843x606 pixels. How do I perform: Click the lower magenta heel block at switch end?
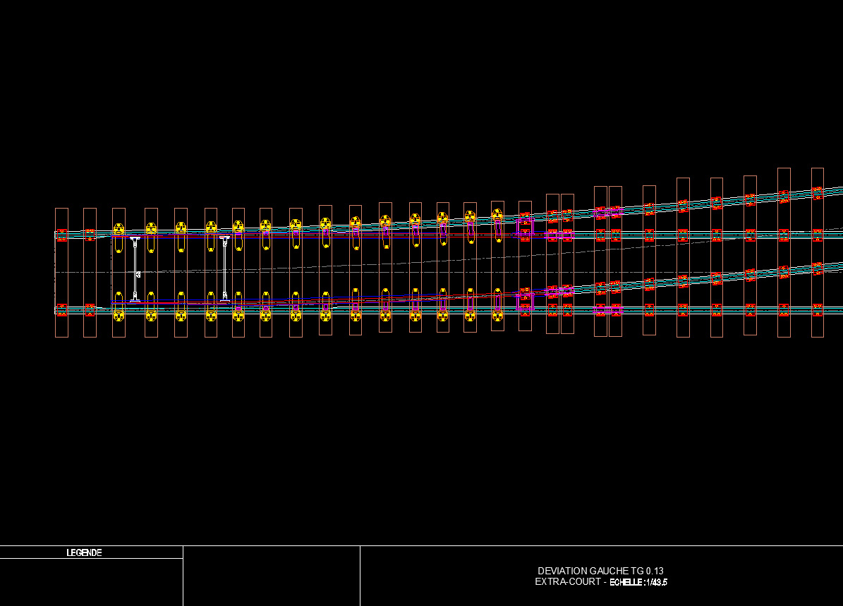pyautogui.click(x=525, y=301)
